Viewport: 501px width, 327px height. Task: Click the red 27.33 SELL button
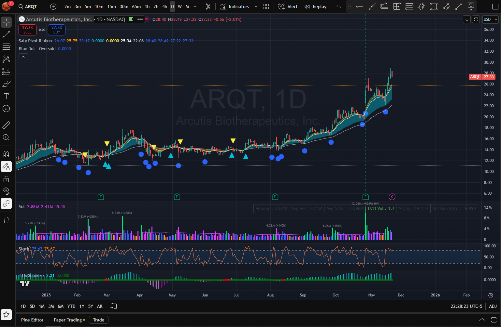[27, 30]
